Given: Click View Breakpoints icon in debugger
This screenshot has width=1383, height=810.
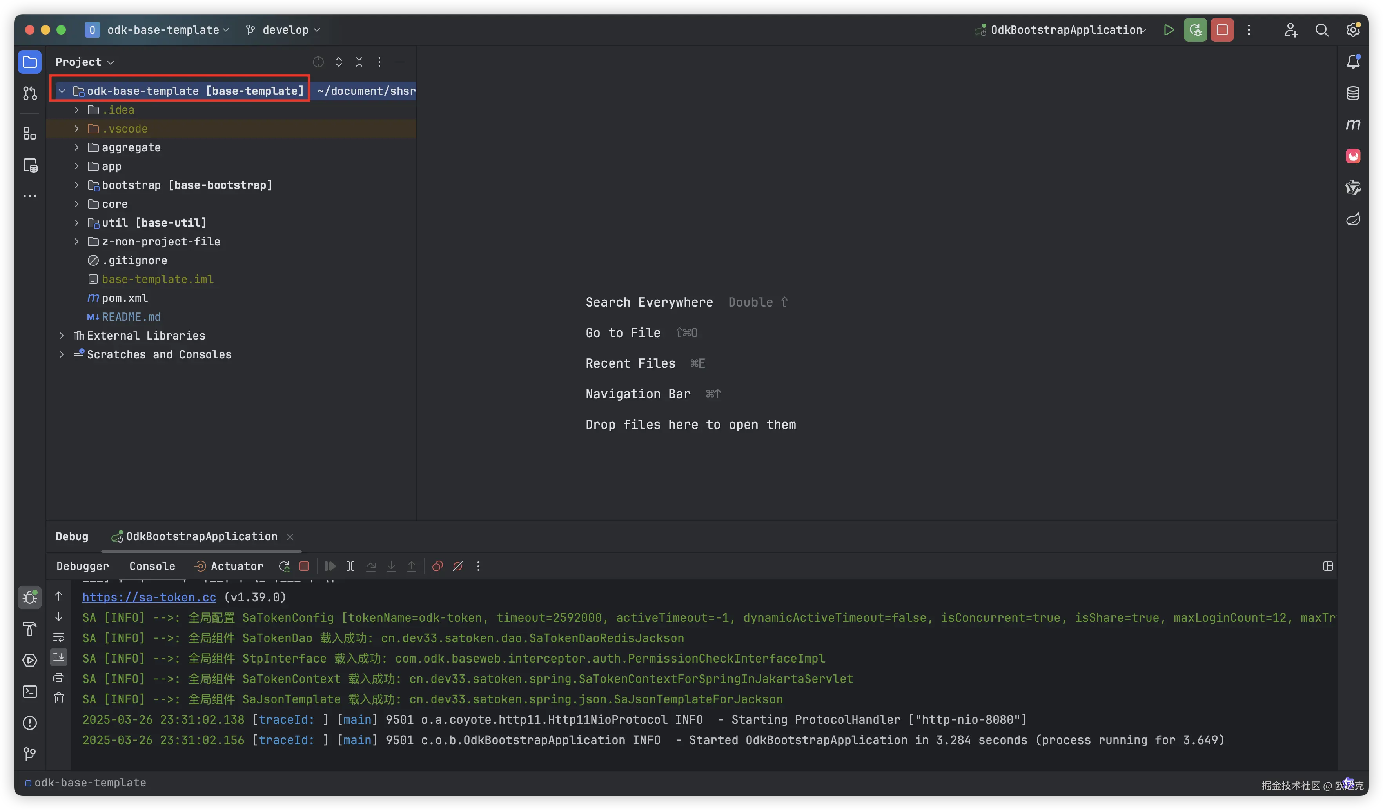Looking at the screenshot, I should pyautogui.click(x=437, y=566).
